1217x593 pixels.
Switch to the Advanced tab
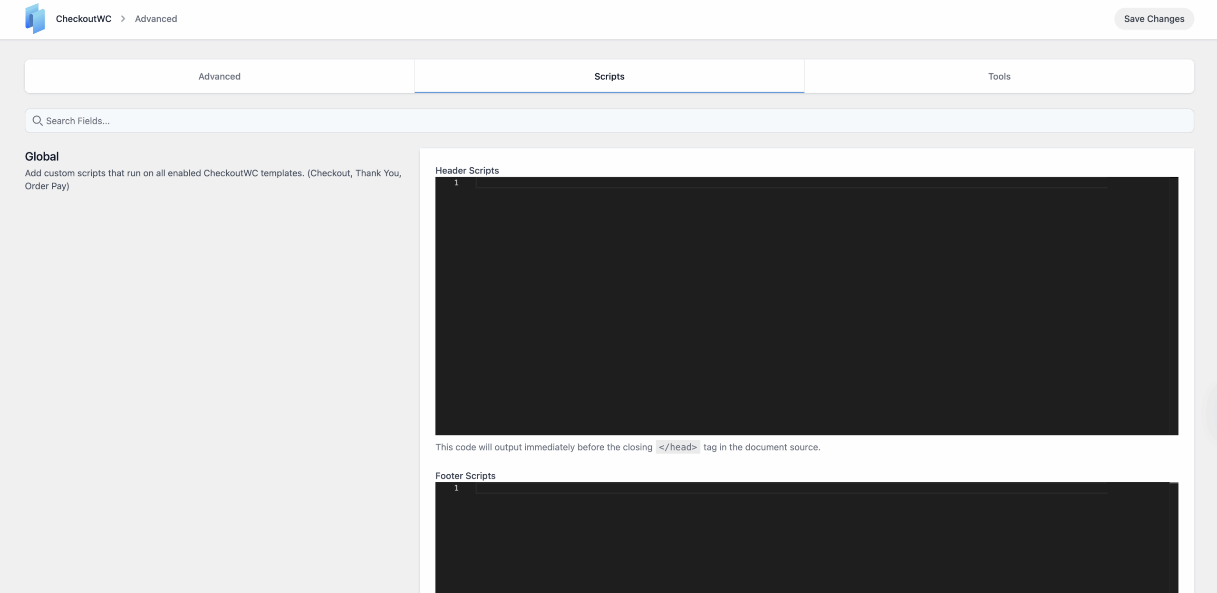(x=219, y=77)
